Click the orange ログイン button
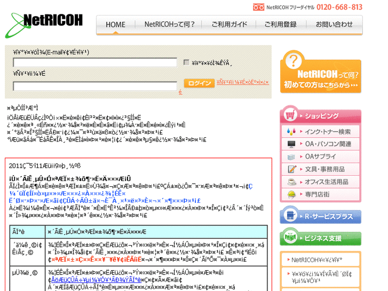The height and width of the screenshot is (291, 388). [x=199, y=83]
